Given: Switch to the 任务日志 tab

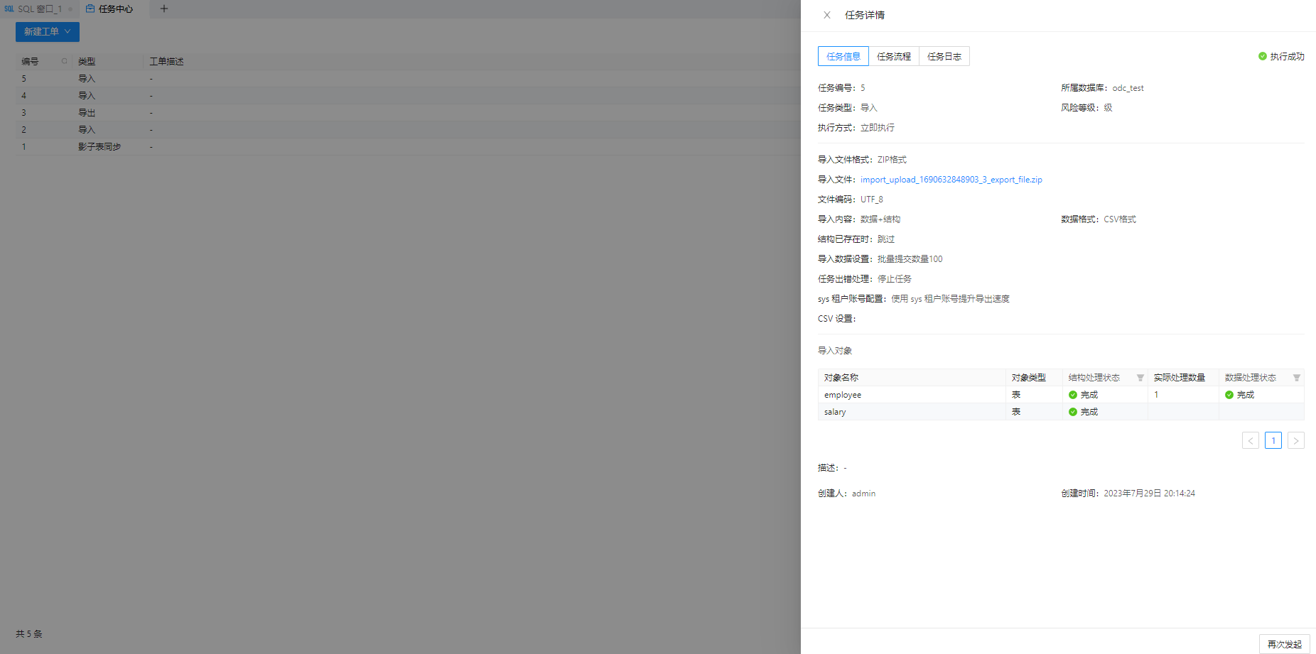Looking at the screenshot, I should (944, 56).
